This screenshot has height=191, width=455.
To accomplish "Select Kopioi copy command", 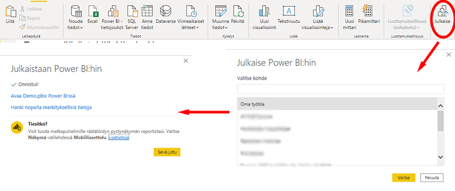I will click(x=30, y=18).
